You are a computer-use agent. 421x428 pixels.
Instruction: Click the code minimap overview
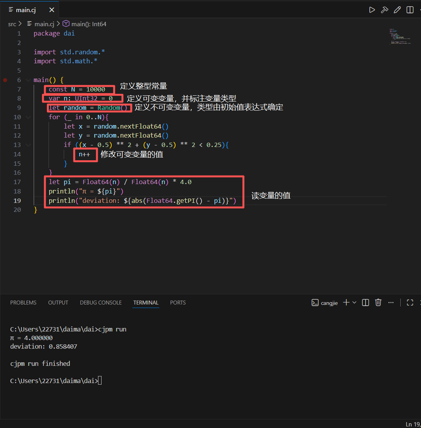coord(400,36)
